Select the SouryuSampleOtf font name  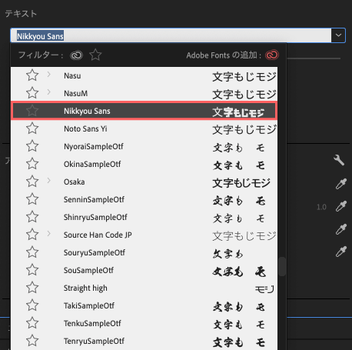point(95,252)
